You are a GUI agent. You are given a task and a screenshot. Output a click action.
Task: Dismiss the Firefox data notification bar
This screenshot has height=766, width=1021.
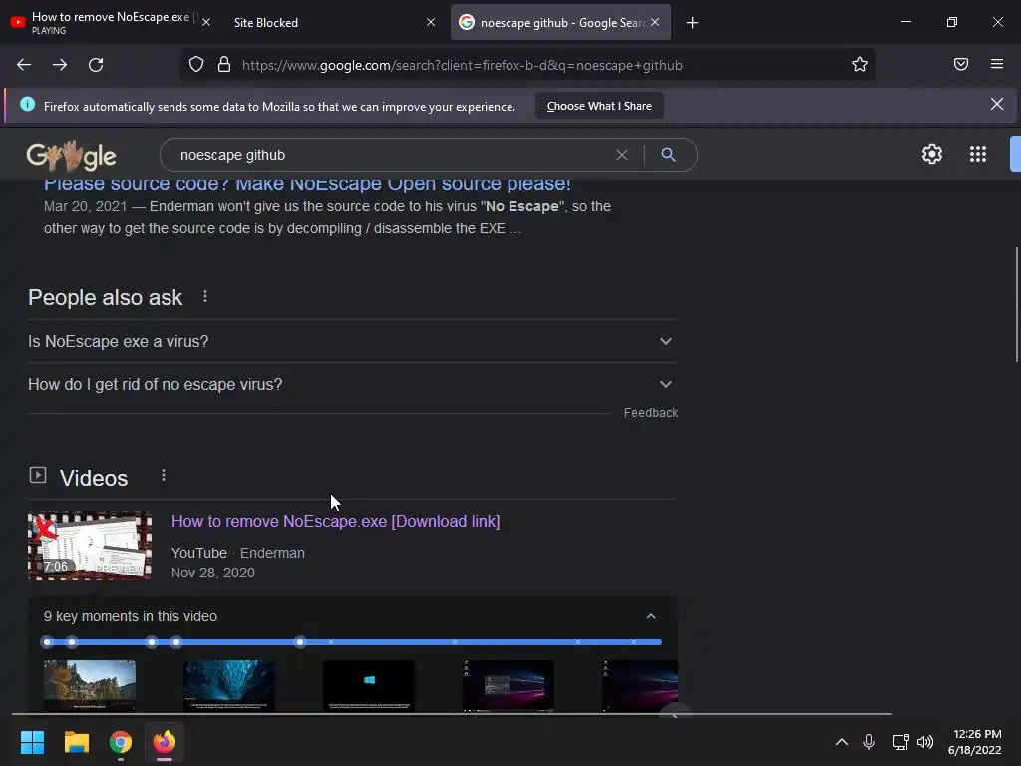(996, 104)
